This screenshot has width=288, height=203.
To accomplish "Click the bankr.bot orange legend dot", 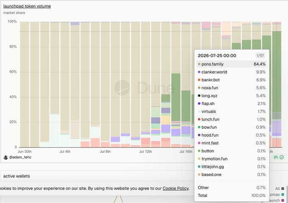I will pyautogui.click(x=199, y=80).
